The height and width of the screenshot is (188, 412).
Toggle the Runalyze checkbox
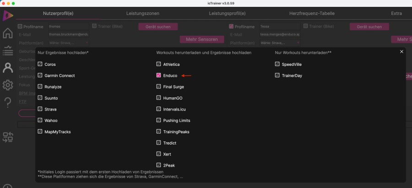point(40,86)
